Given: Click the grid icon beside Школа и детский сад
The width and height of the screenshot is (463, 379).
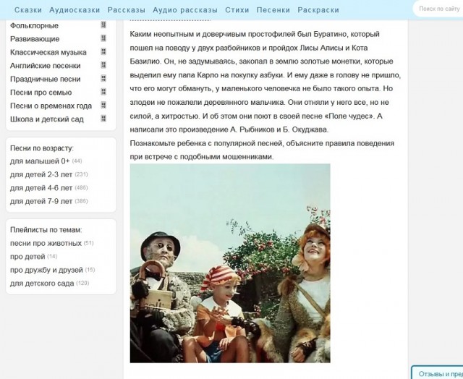Looking at the screenshot, I should [103, 119].
